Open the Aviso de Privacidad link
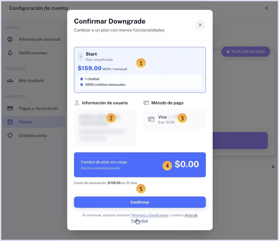 coord(191,215)
